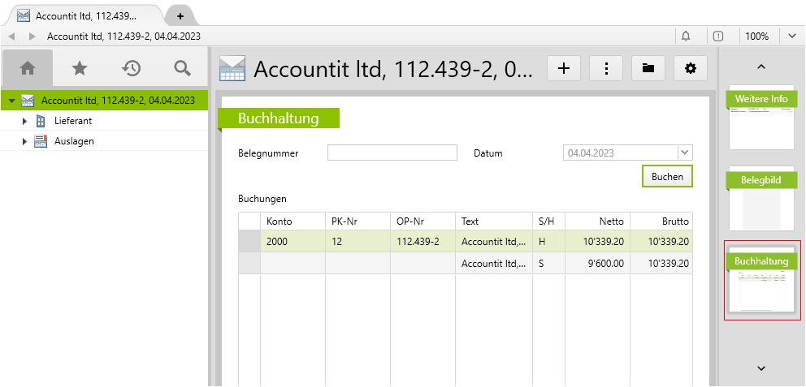Viewport: 806px width, 387px height.
Task: Open the three-dot more options menu
Action: point(606,69)
